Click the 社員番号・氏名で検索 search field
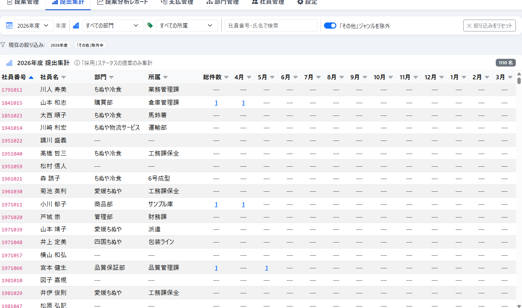Screen dimensions: 522x308 tap(271, 25)
